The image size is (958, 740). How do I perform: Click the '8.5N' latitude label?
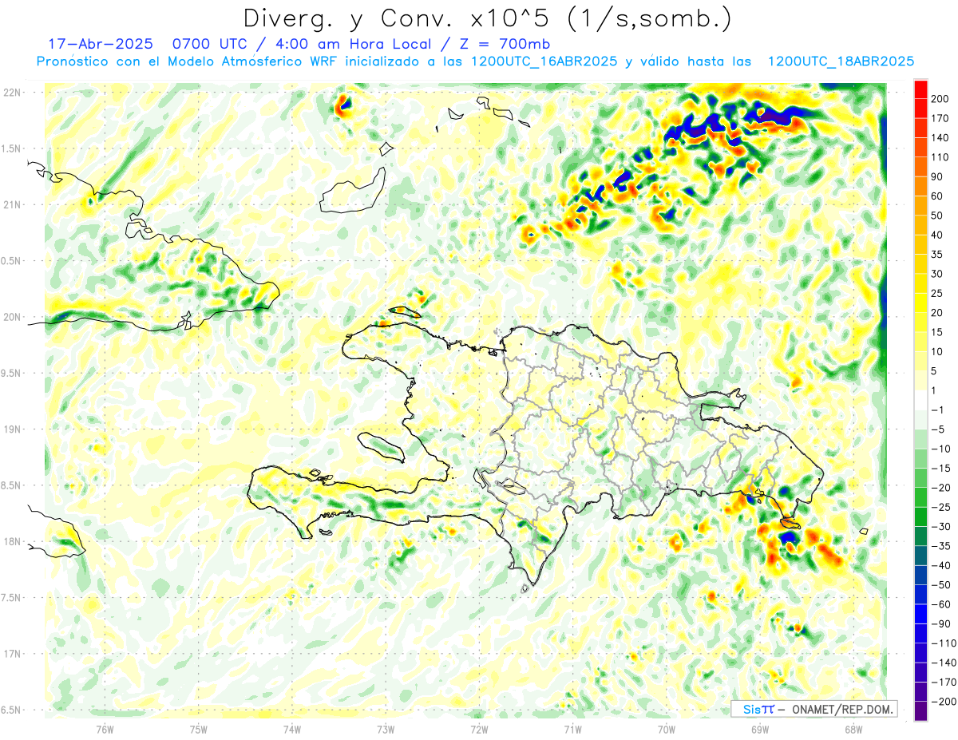point(12,485)
